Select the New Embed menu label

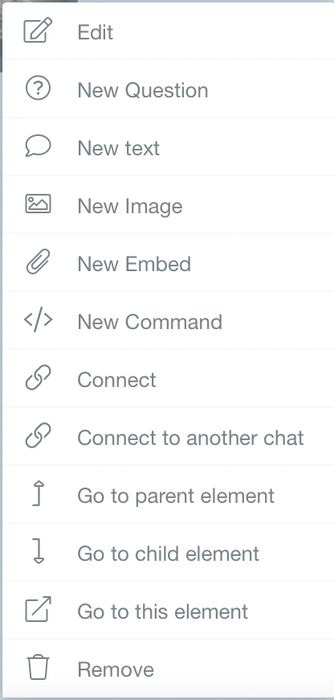tap(134, 264)
